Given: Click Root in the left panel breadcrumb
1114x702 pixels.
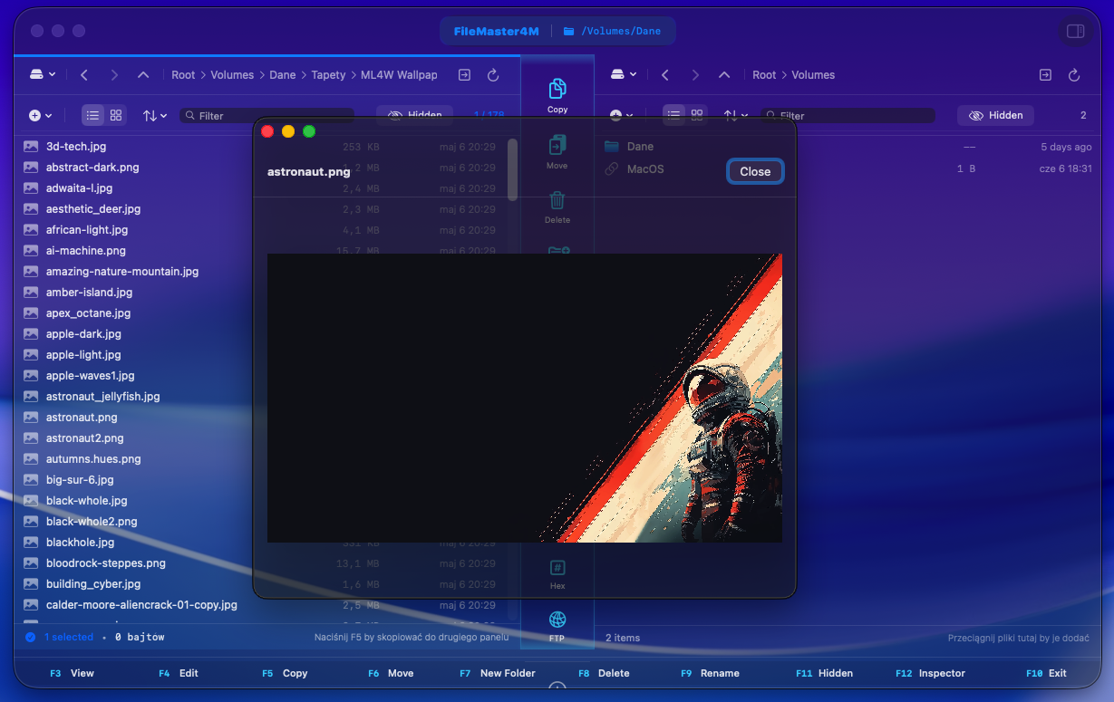Looking at the screenshot, I should [184, 75].
